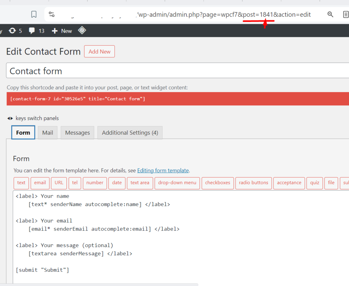Click the keys switch panels arrows icon

pyautogui.click(x=10, y=118)
